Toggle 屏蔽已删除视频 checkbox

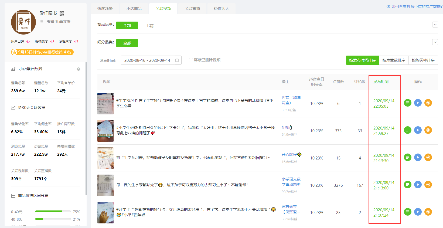pyautogui.click(x=191, y=60)
